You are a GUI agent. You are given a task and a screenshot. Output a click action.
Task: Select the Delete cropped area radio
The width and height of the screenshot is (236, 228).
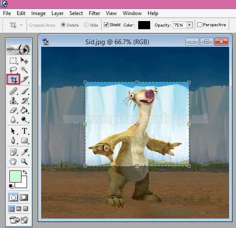click(63, 25)
